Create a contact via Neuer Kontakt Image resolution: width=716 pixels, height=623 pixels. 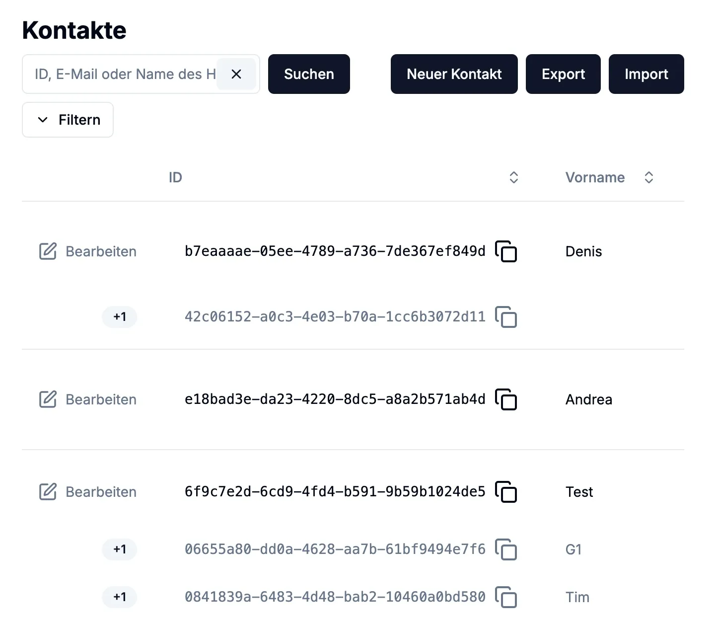click(x=453, y=74)
